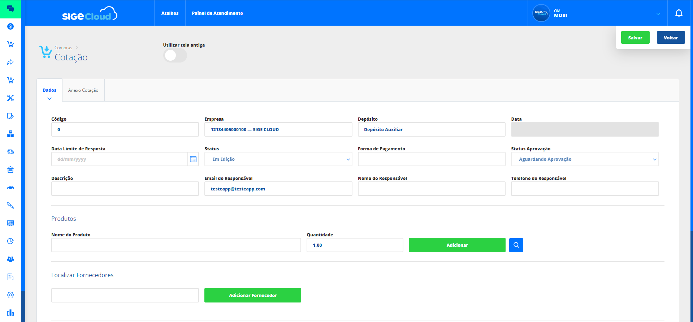The image size is (693, 322).
Task: Click the Código input field
Action: pos(125,129)
